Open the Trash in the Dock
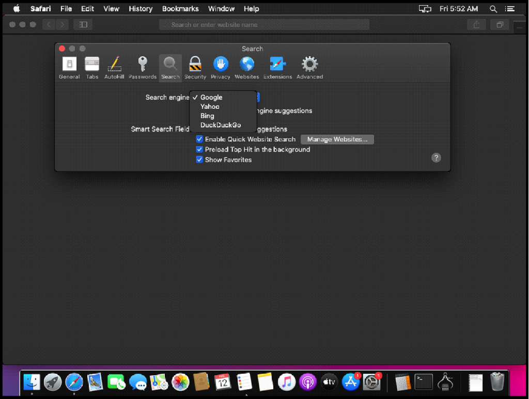The height and width of the screenshot is (399, 529). coord(497,382)
